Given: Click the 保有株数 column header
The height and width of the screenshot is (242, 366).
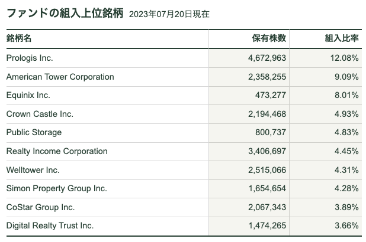Looking at the screenshot, I should [x=269, y=38].
